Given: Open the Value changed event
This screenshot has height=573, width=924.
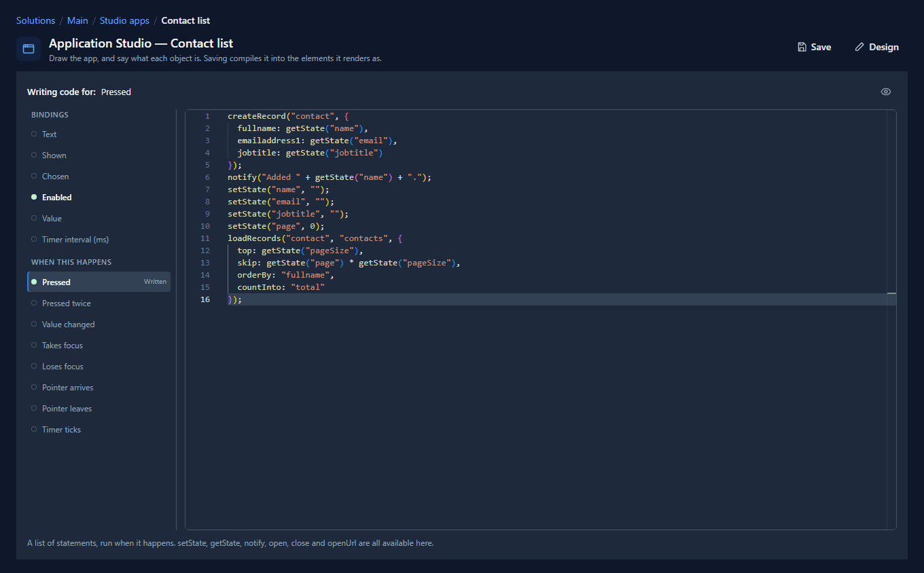Looking at the screenshot, I should click(x=99, y=325).
